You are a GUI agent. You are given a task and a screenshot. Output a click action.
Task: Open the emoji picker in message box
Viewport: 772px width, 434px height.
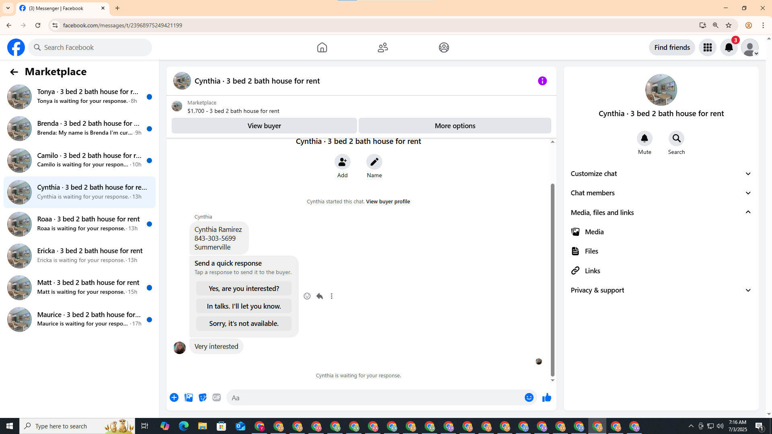(529, 398)
